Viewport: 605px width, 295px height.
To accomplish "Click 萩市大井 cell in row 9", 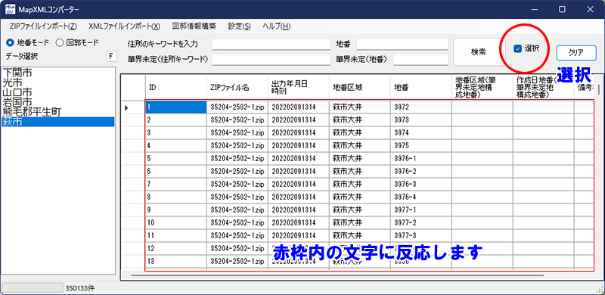I will (360, 210).
